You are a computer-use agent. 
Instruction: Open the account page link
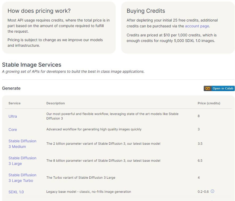click(x=197, y=26)
